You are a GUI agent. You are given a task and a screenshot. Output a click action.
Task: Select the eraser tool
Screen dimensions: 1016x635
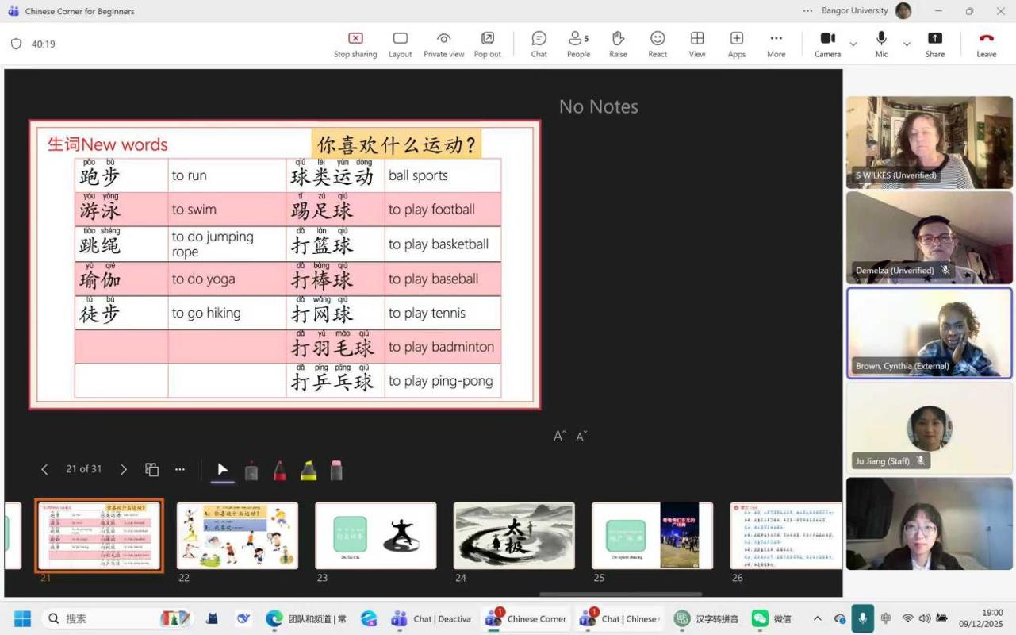click(x=336, y=471)
